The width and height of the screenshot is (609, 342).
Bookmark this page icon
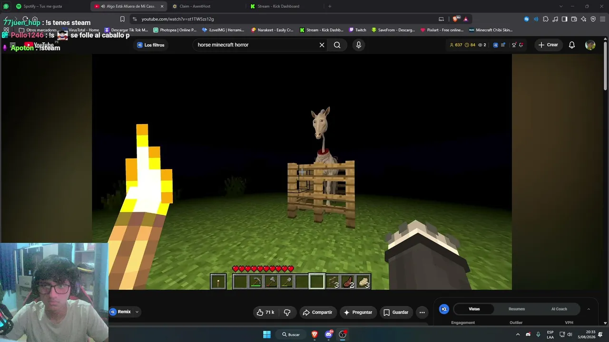pos(122,19)
